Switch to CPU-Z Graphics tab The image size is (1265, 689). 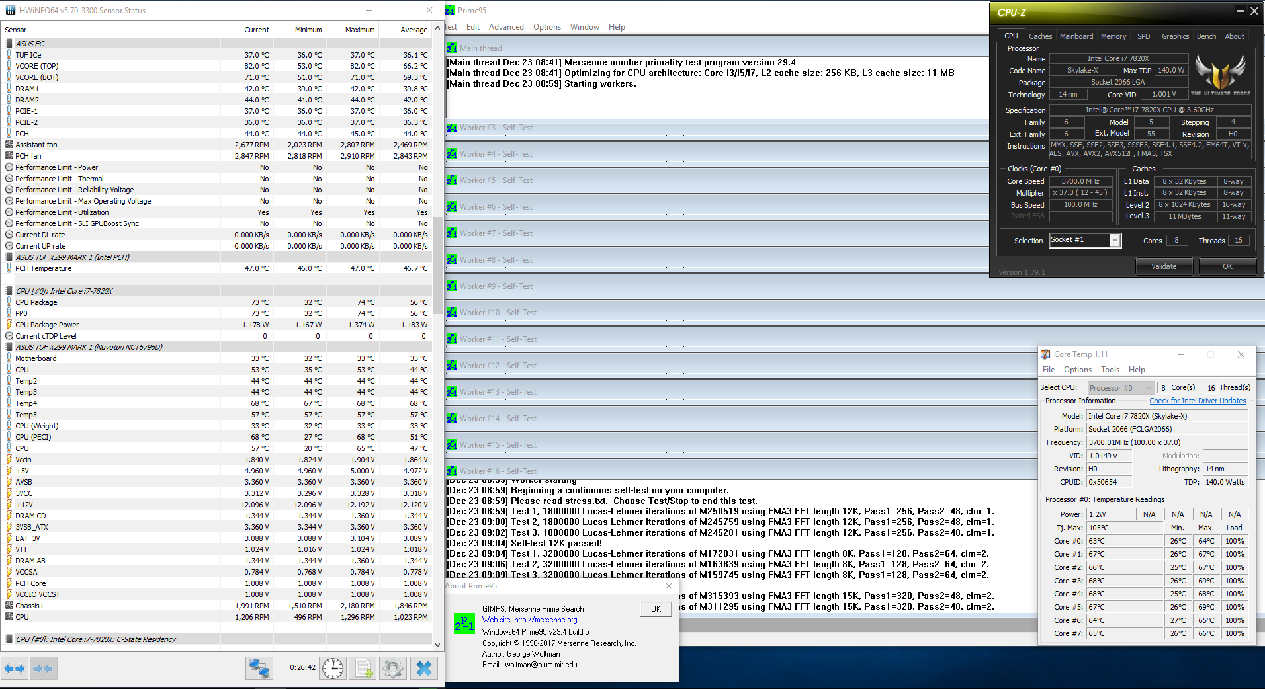click(x=1176, y=36)
